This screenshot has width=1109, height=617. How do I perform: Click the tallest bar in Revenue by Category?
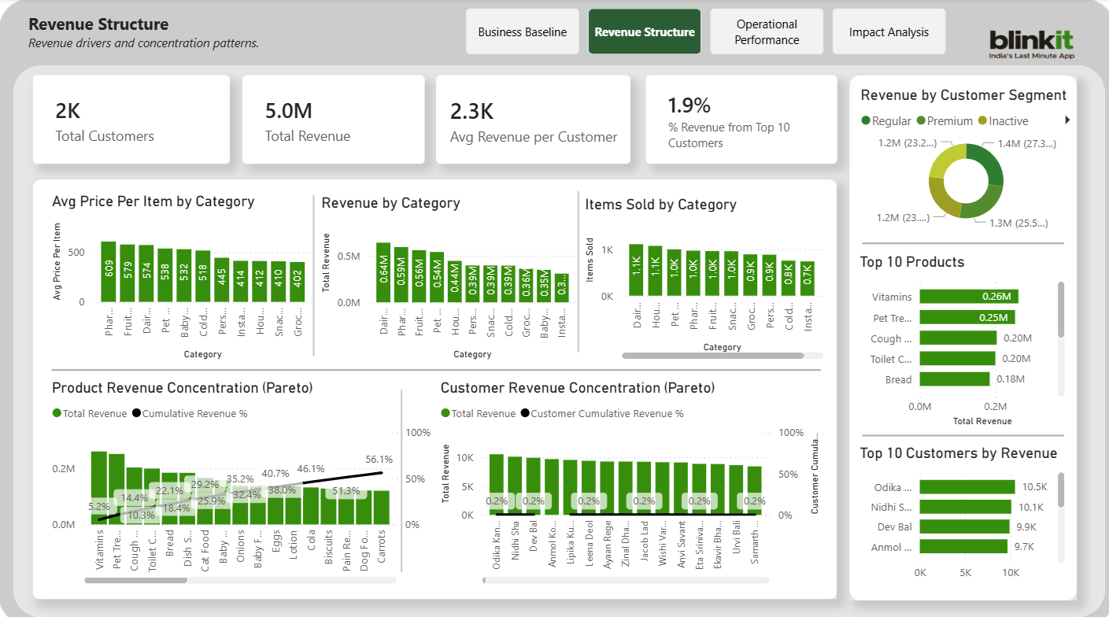pyautogui.click(x=383, y=272)
